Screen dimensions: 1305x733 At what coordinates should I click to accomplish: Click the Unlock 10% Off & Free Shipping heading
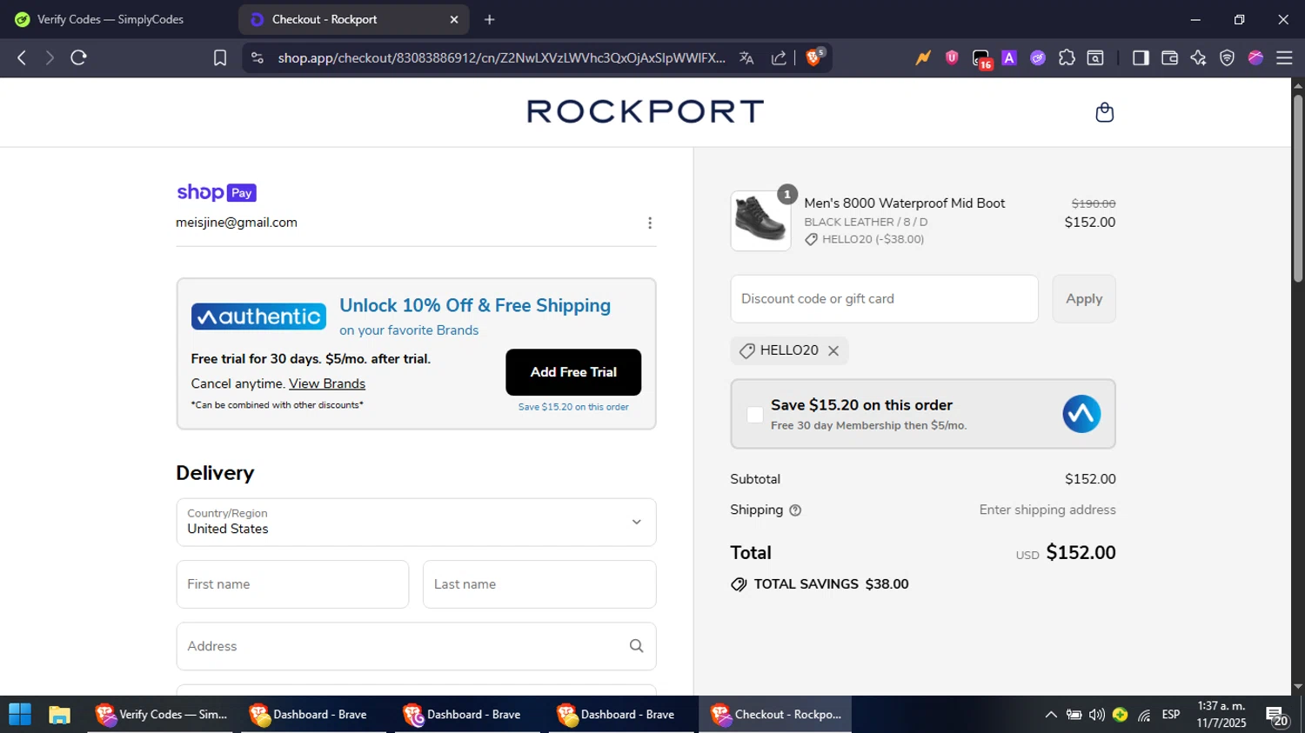pos(475,306)
